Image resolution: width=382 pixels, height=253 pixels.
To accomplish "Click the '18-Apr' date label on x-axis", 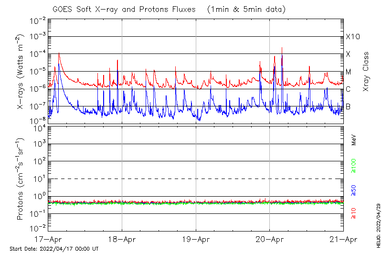I will tap(122, 240).
